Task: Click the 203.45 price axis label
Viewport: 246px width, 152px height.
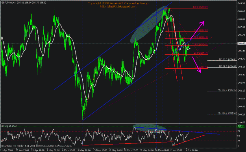Action: pyautogui.click(x=241, y=75)
